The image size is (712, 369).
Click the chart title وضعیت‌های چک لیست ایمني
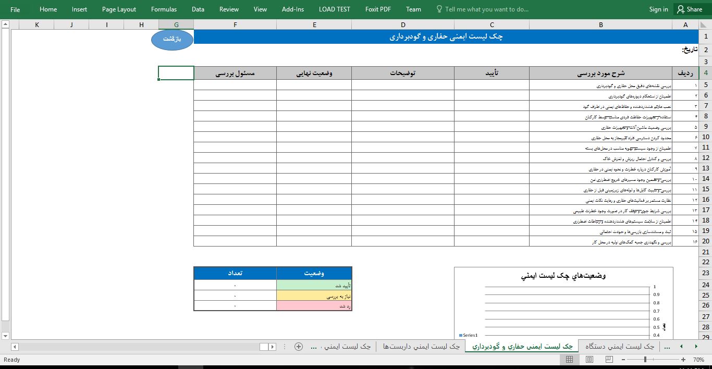(563, 276)
